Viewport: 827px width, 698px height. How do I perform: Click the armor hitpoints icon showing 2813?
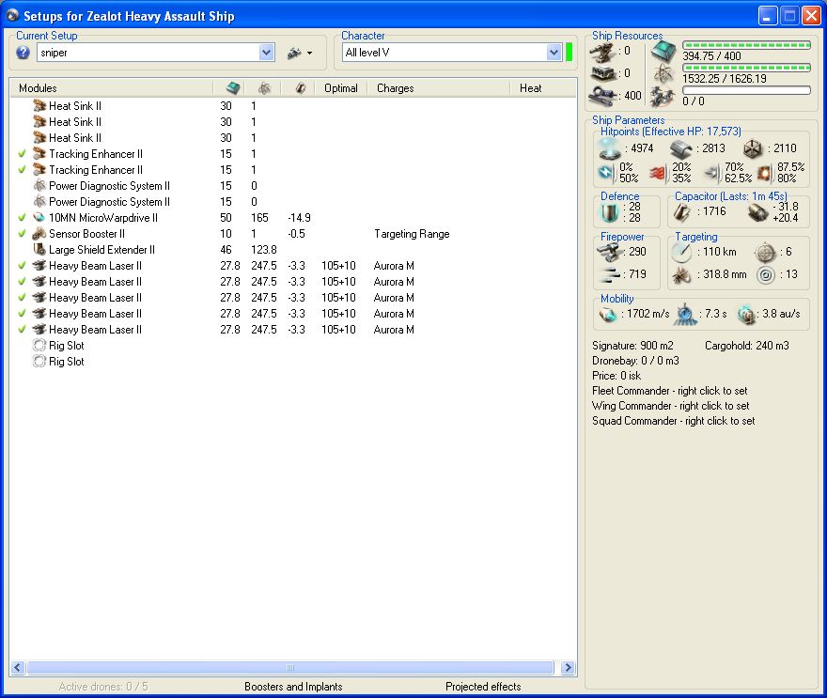681,149
